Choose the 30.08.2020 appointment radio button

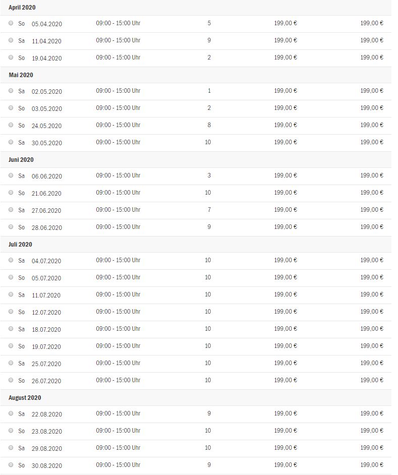[11, 465]
